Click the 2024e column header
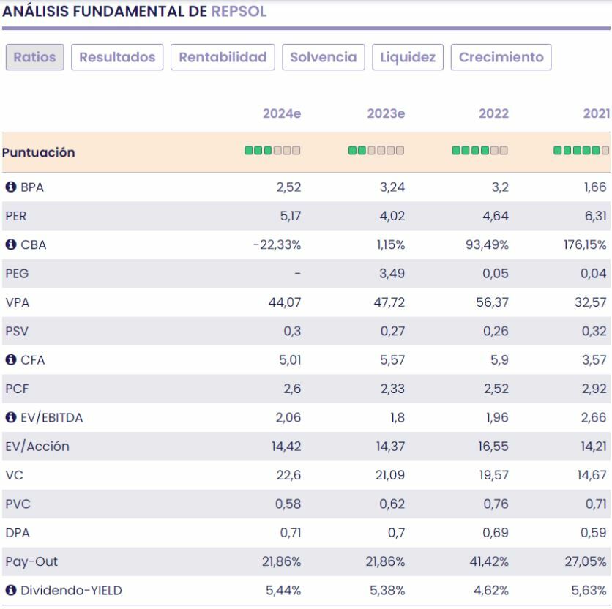Image resolution: width=612 pixels, height=609 pixels. 282,113
